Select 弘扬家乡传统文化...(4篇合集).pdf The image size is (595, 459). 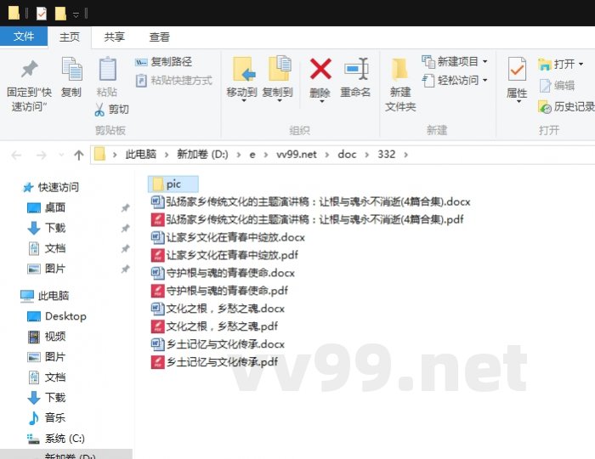point(308,219)
